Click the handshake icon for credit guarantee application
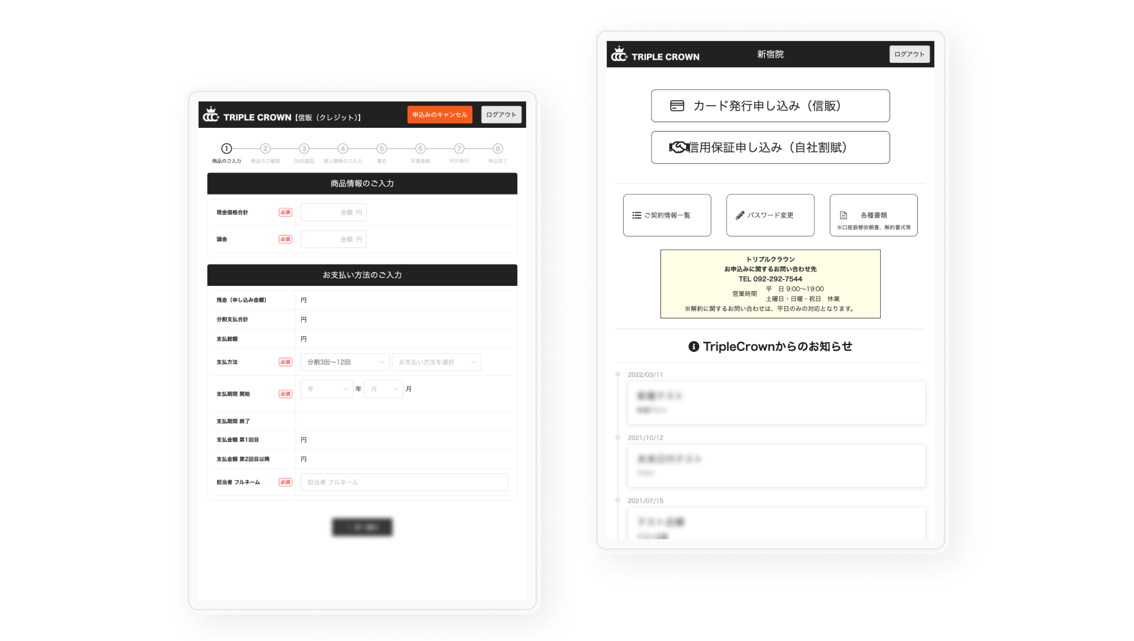This screenshot has height=641, width=1134. point(679,147)
